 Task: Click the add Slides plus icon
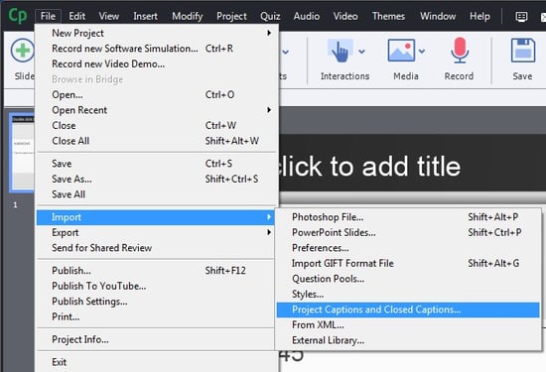pyautogui.click(x=23, y=51)
